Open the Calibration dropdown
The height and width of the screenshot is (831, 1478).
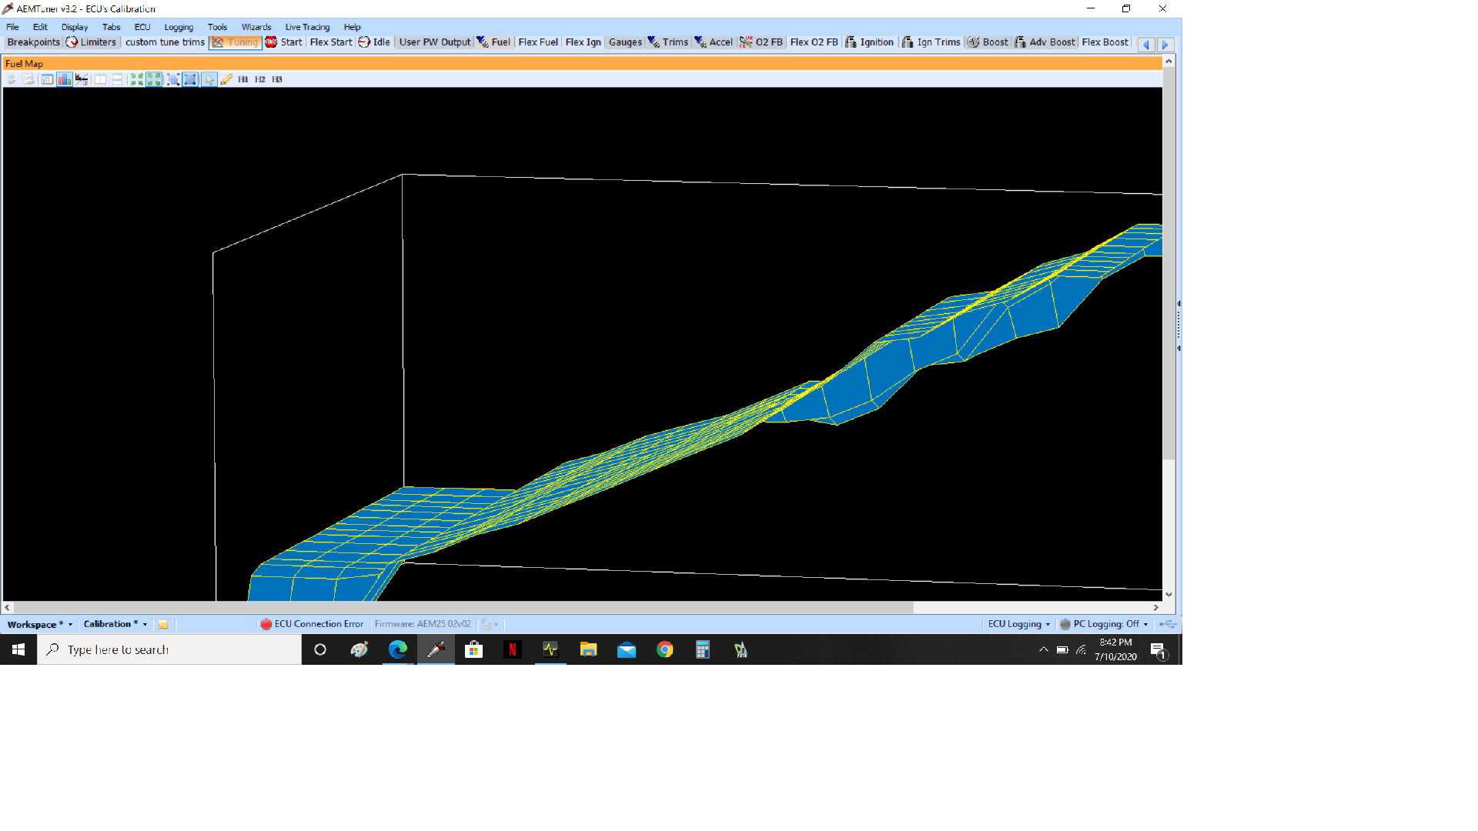tap(115, 624)
